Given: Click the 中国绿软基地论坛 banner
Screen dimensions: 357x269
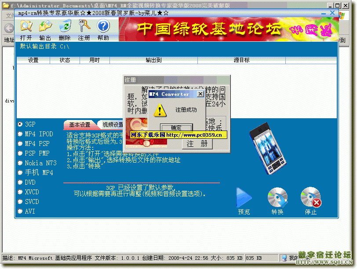Looking at the screenshot, I should (229, 29).
